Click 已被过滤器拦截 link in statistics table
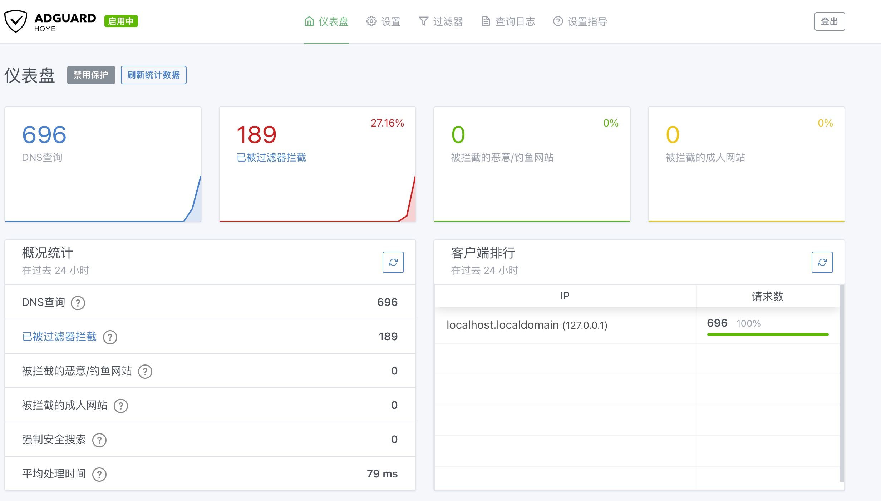The width and height of the screenshot is (881, 501). [x=59, y=337]
